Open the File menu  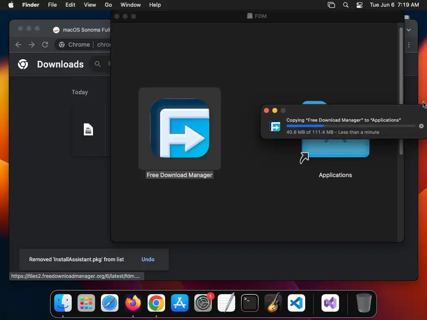[52, 5]
